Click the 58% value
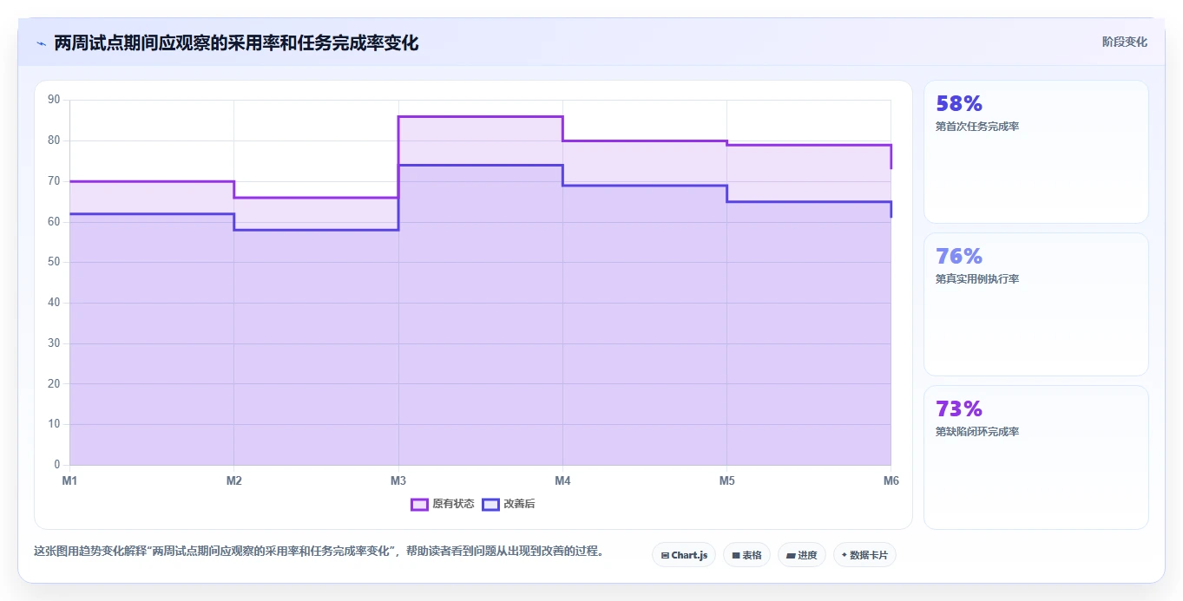The image size is (1183, 601). pos(959,104)
